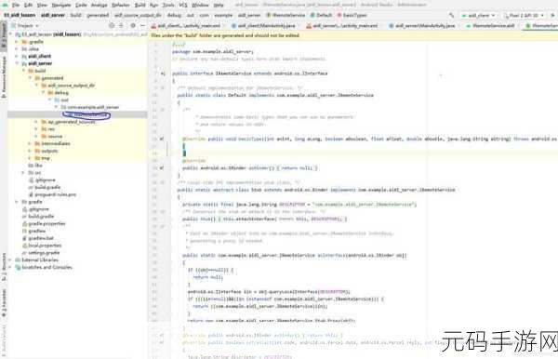Click the override gutter icon beside basicTypes method
558x359 pixels.
pyautogui.click(x=162, y=139)
